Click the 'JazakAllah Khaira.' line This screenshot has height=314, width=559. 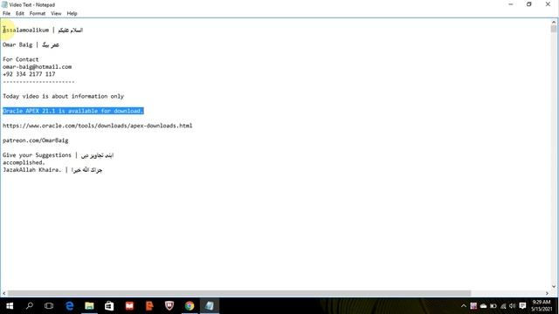(52, 170)
